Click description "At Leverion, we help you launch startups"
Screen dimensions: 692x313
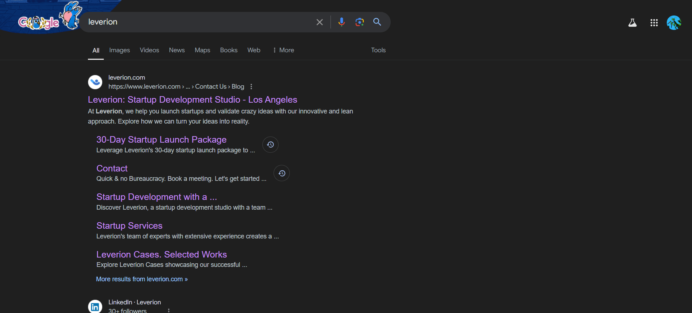[221, 116]
